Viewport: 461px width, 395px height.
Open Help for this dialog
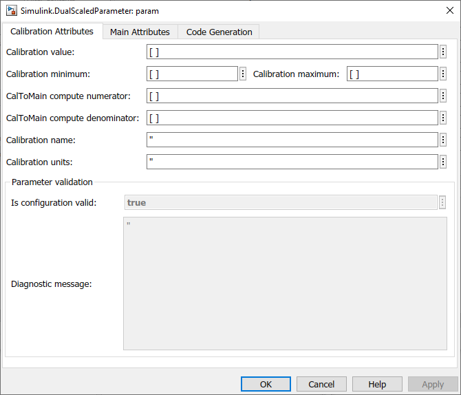(x=377, y=384)
